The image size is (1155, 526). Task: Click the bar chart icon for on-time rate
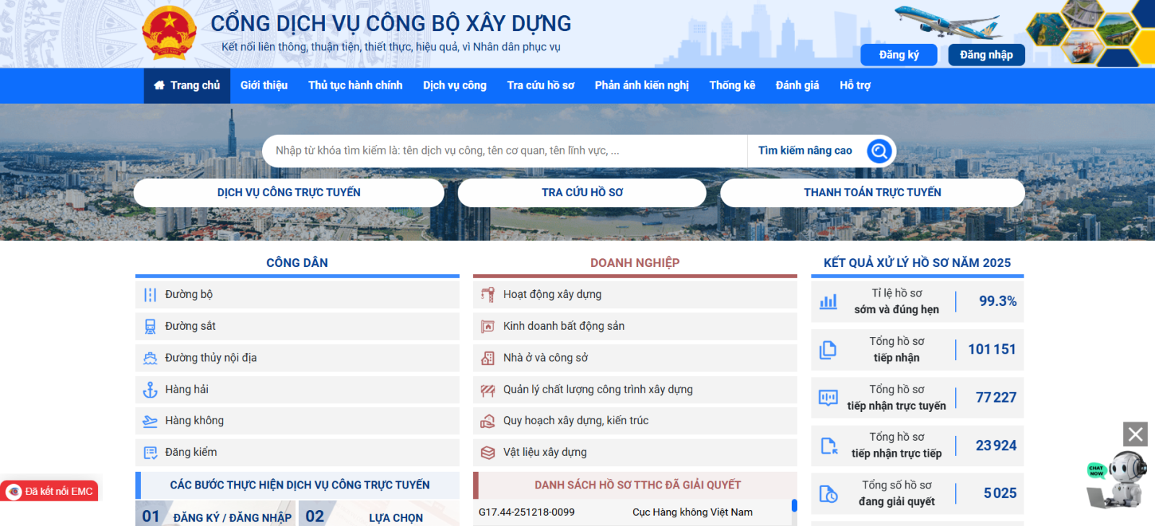(x=828, y=302)
